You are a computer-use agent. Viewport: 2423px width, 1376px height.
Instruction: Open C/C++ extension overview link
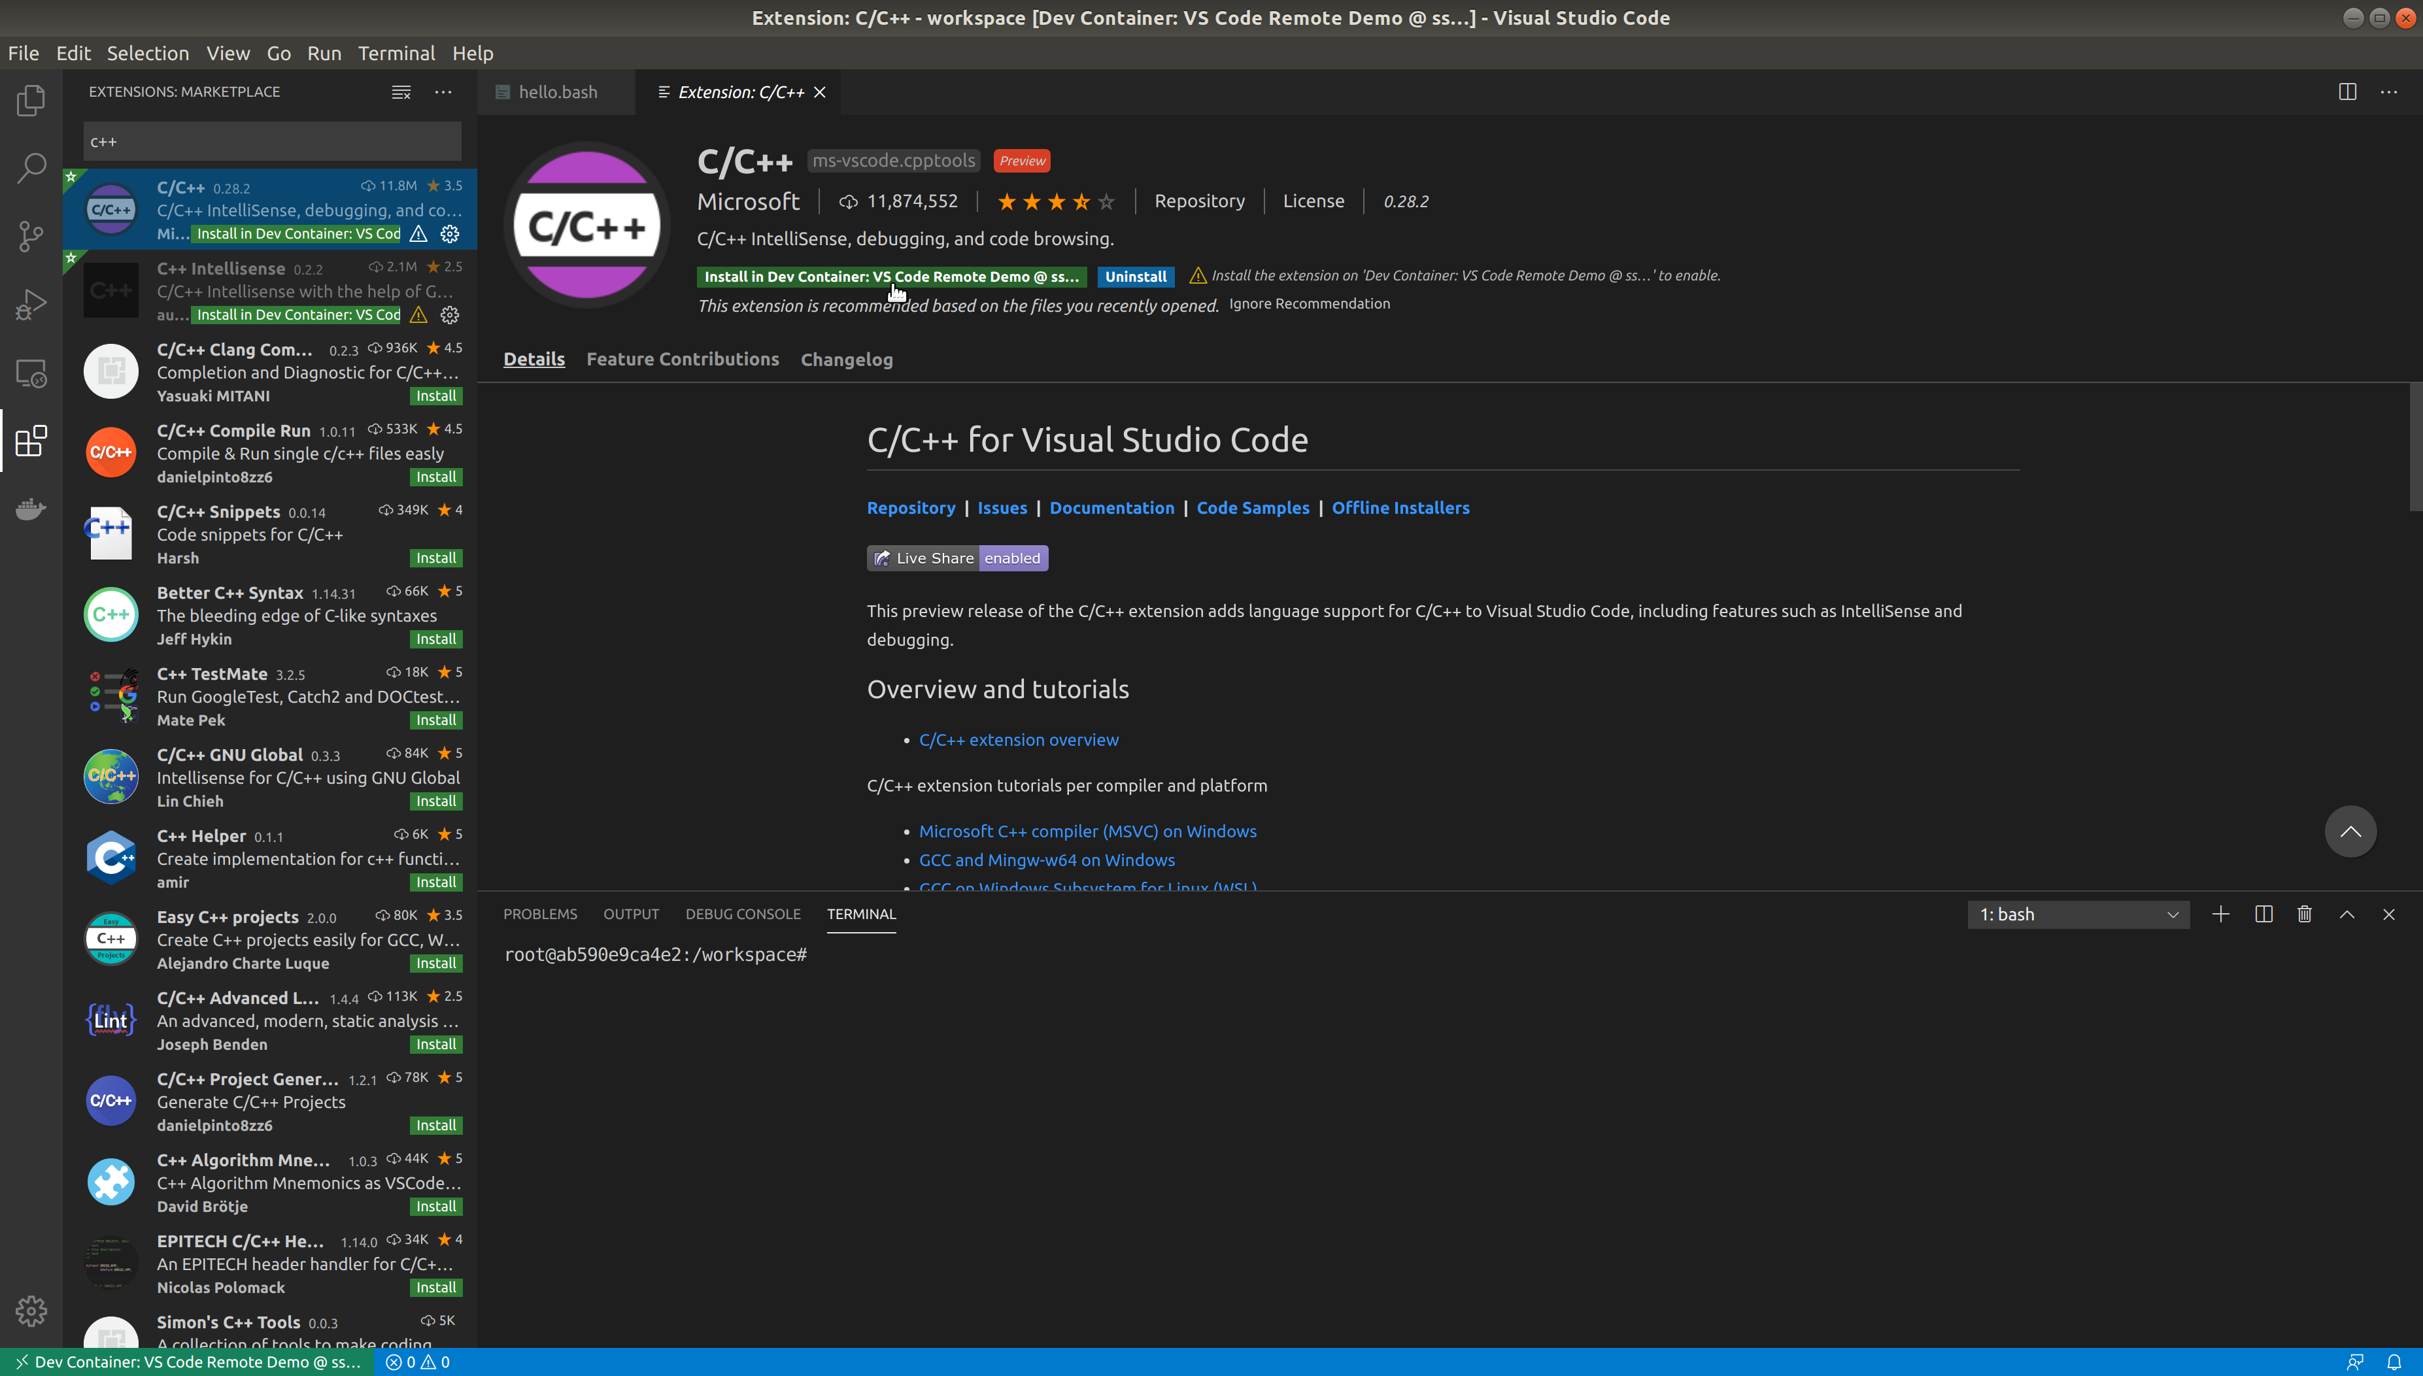1019,740
